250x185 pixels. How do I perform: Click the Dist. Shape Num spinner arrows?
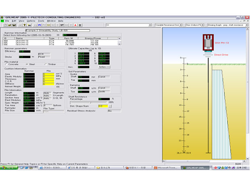point(110,106)
